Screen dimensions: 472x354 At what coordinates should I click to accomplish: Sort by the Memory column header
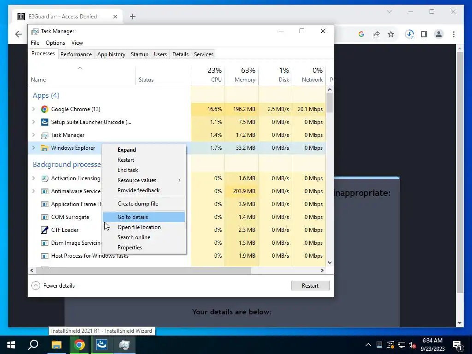click(x=242, y=75)
